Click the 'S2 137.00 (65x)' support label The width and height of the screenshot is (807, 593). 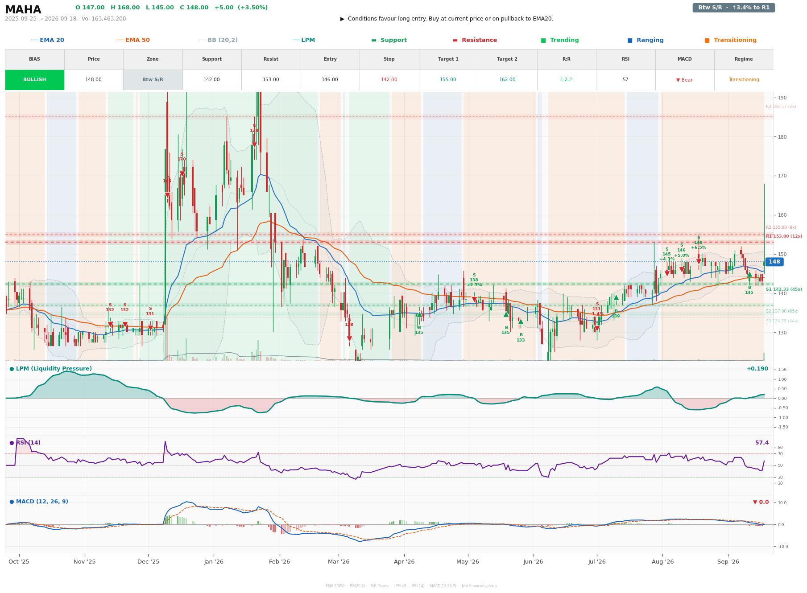coord(782,311)
